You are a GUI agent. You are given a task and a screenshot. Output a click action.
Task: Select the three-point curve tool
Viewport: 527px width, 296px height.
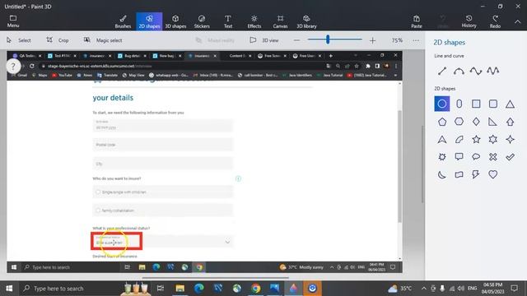476,71
